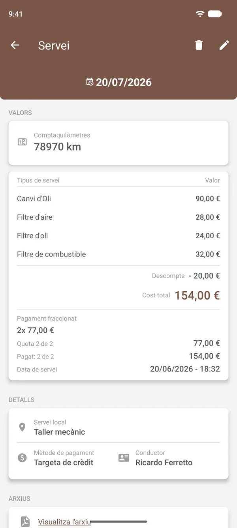The height and width of the screenshot is (528, 237).
Task: Tap the calendar icon beside 20/07/2026
Action: tap(90, 82)
